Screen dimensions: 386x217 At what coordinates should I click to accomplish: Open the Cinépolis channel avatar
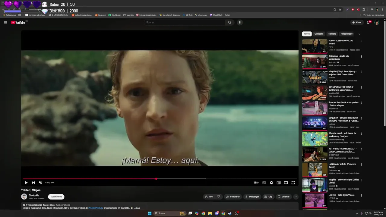24,197
